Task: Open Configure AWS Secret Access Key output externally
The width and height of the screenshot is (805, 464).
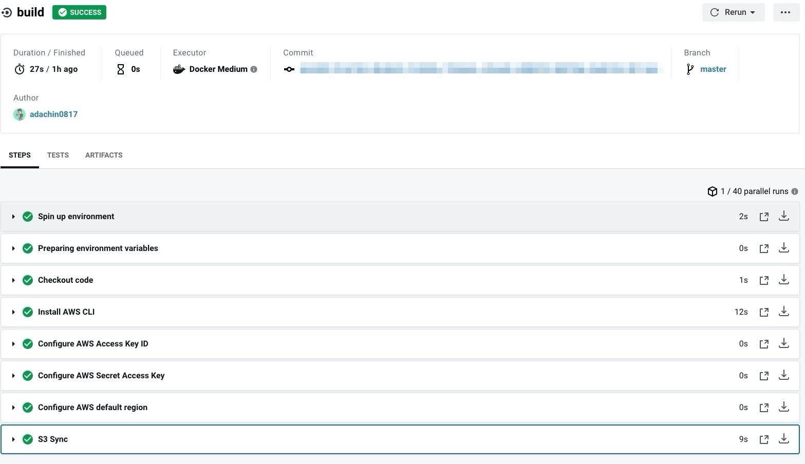Action: (x=764, y=376)
